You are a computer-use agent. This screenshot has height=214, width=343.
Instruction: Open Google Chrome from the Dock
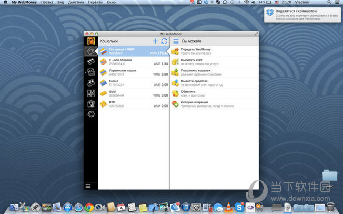89,207
